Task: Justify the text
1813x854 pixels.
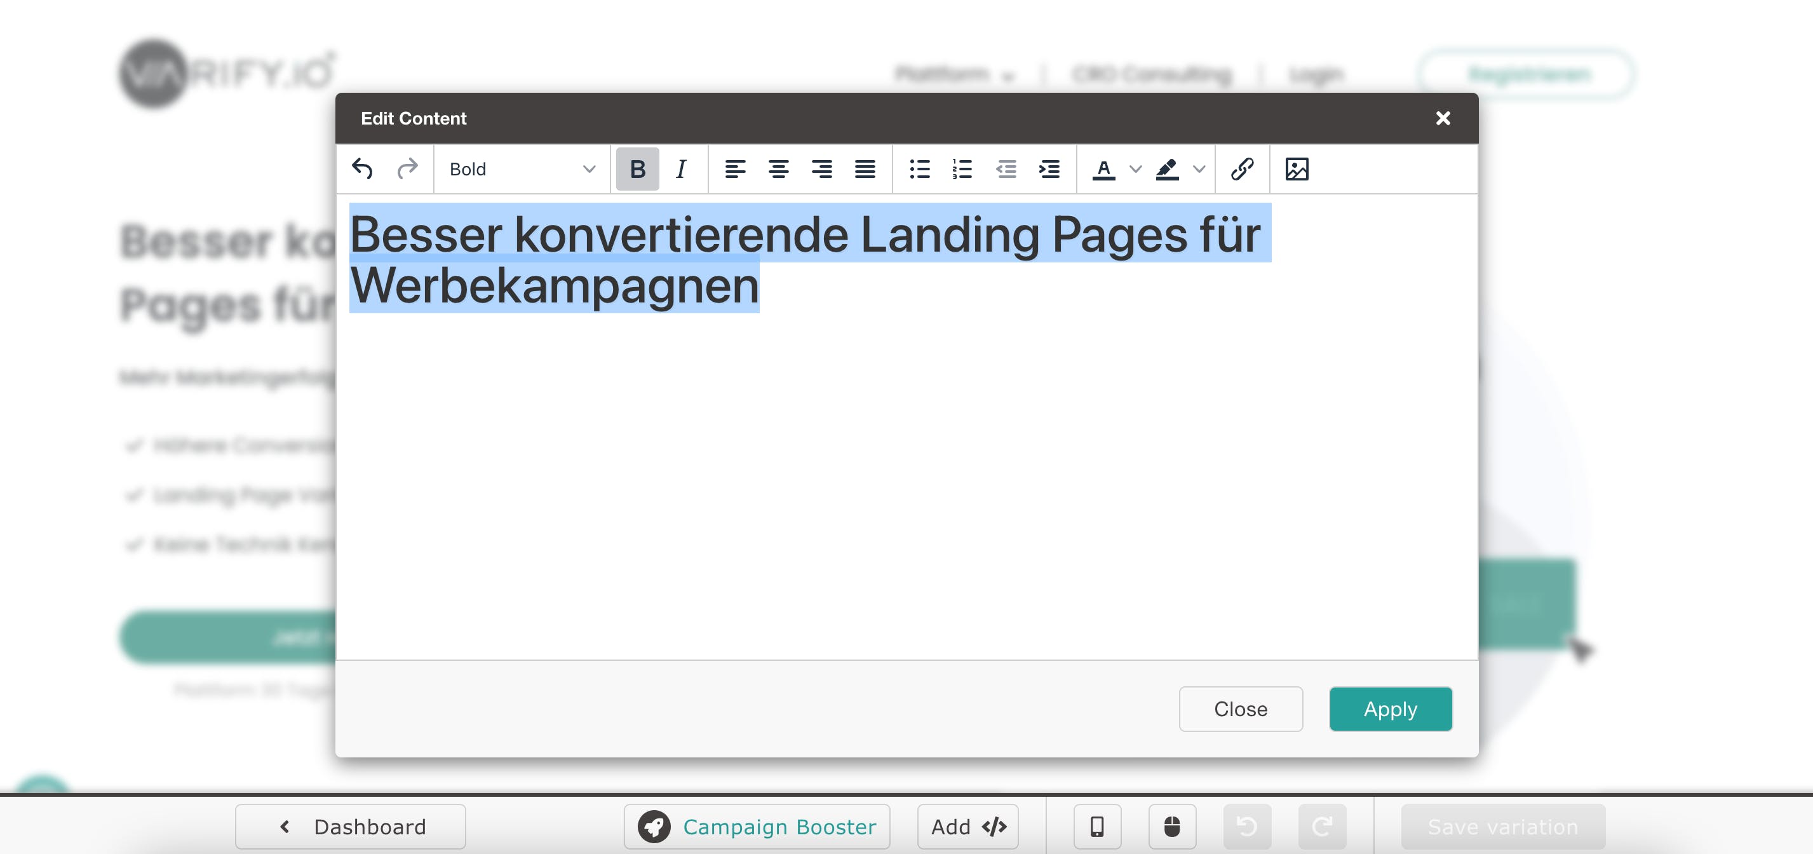Action: (x=865, y=169)
